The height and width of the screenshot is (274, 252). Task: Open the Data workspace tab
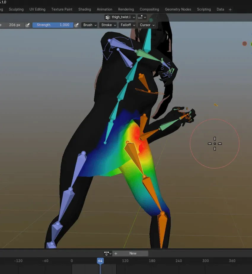click(220, 9)
